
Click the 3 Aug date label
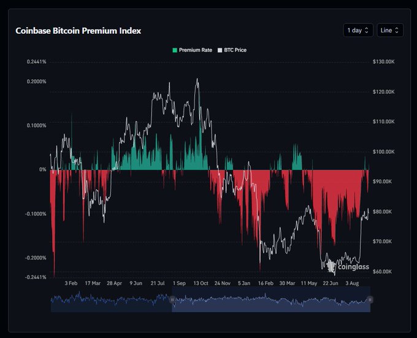point(352,283)
